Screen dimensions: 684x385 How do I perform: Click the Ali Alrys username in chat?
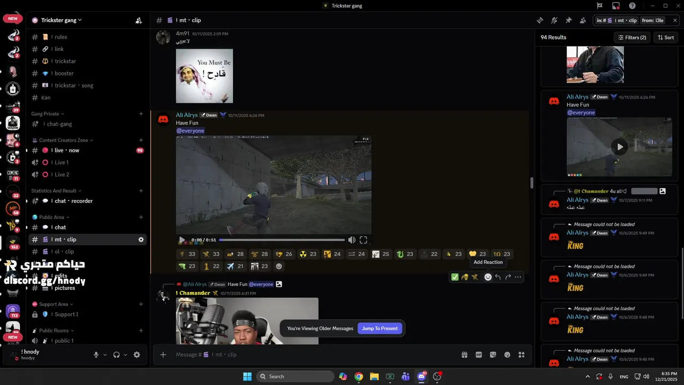point(186,115)
